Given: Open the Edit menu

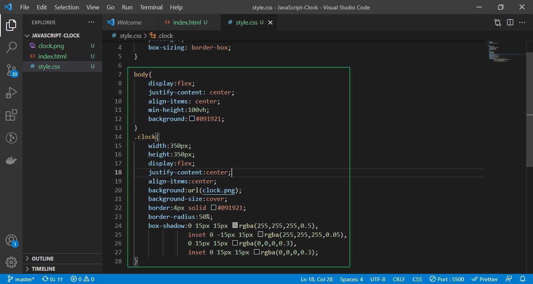Looking at the screenshot, I should click(42, 7).
